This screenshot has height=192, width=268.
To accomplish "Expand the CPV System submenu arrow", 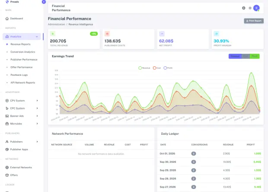I will pos(37,101).
